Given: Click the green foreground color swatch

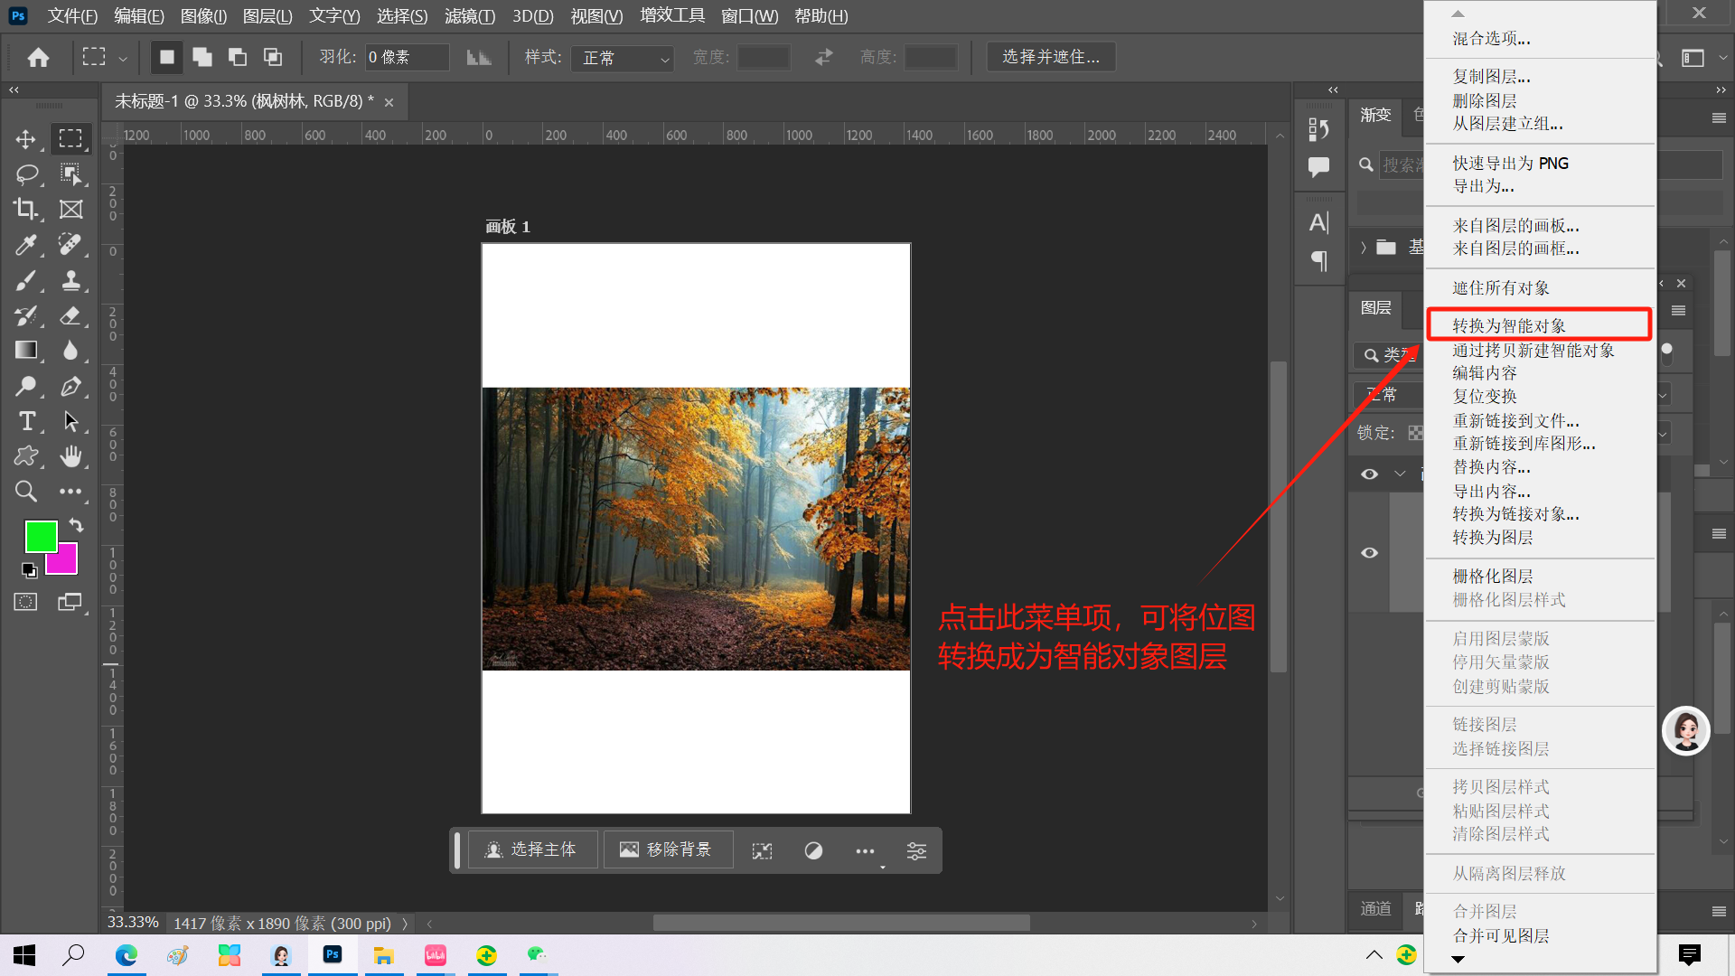Looking at the screenshot, I should tap(40, 535).
